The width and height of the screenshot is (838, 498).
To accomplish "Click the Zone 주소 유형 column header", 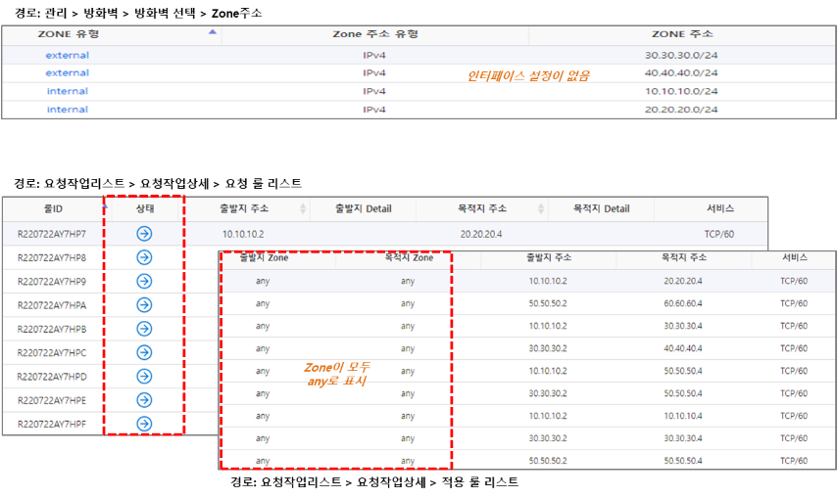I will tap(375, 34).
